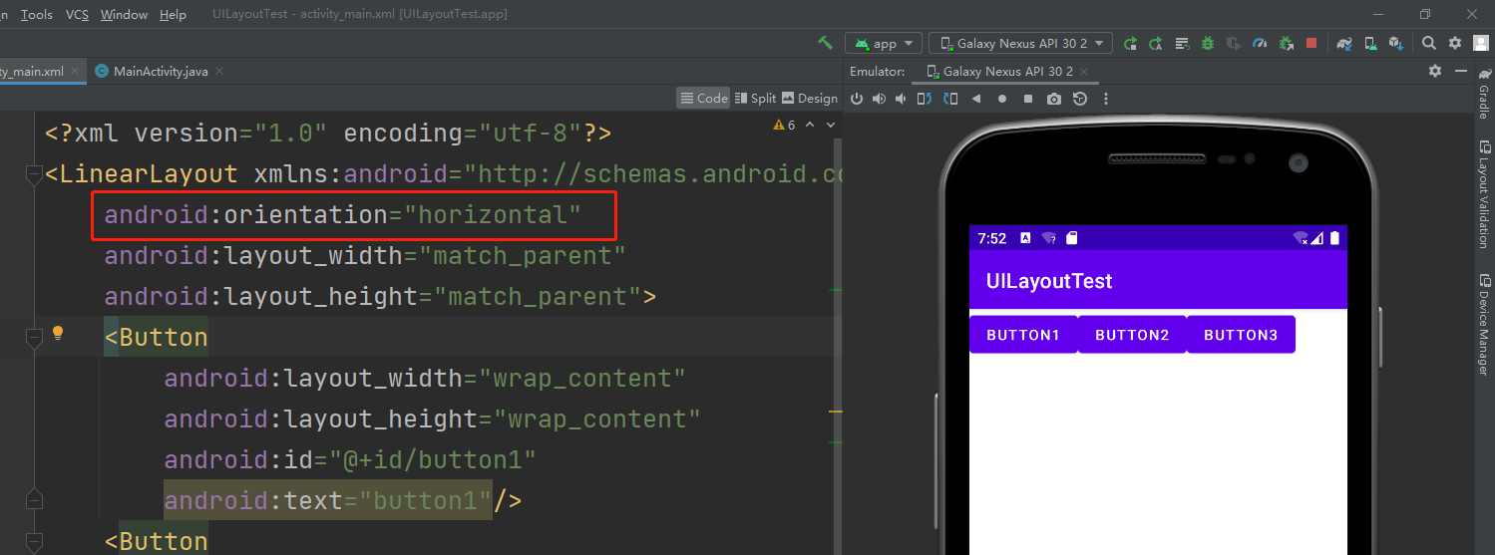Click the emulator volume up icon
This screenshot has height=555, width=1495.
click(879, 99)
